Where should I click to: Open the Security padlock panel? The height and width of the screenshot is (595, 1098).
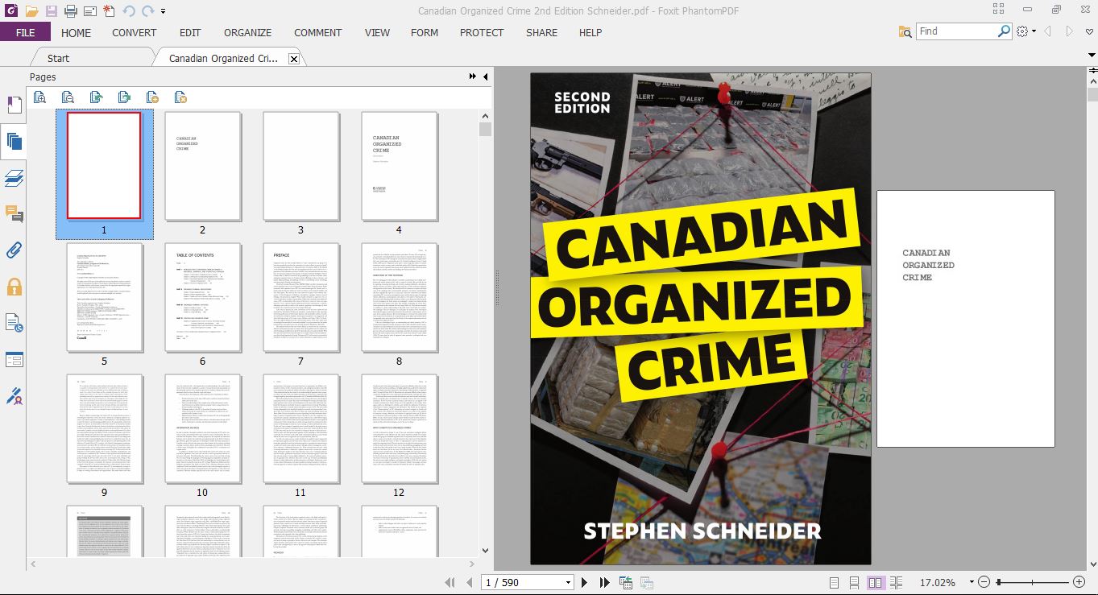tap(14, 286)
